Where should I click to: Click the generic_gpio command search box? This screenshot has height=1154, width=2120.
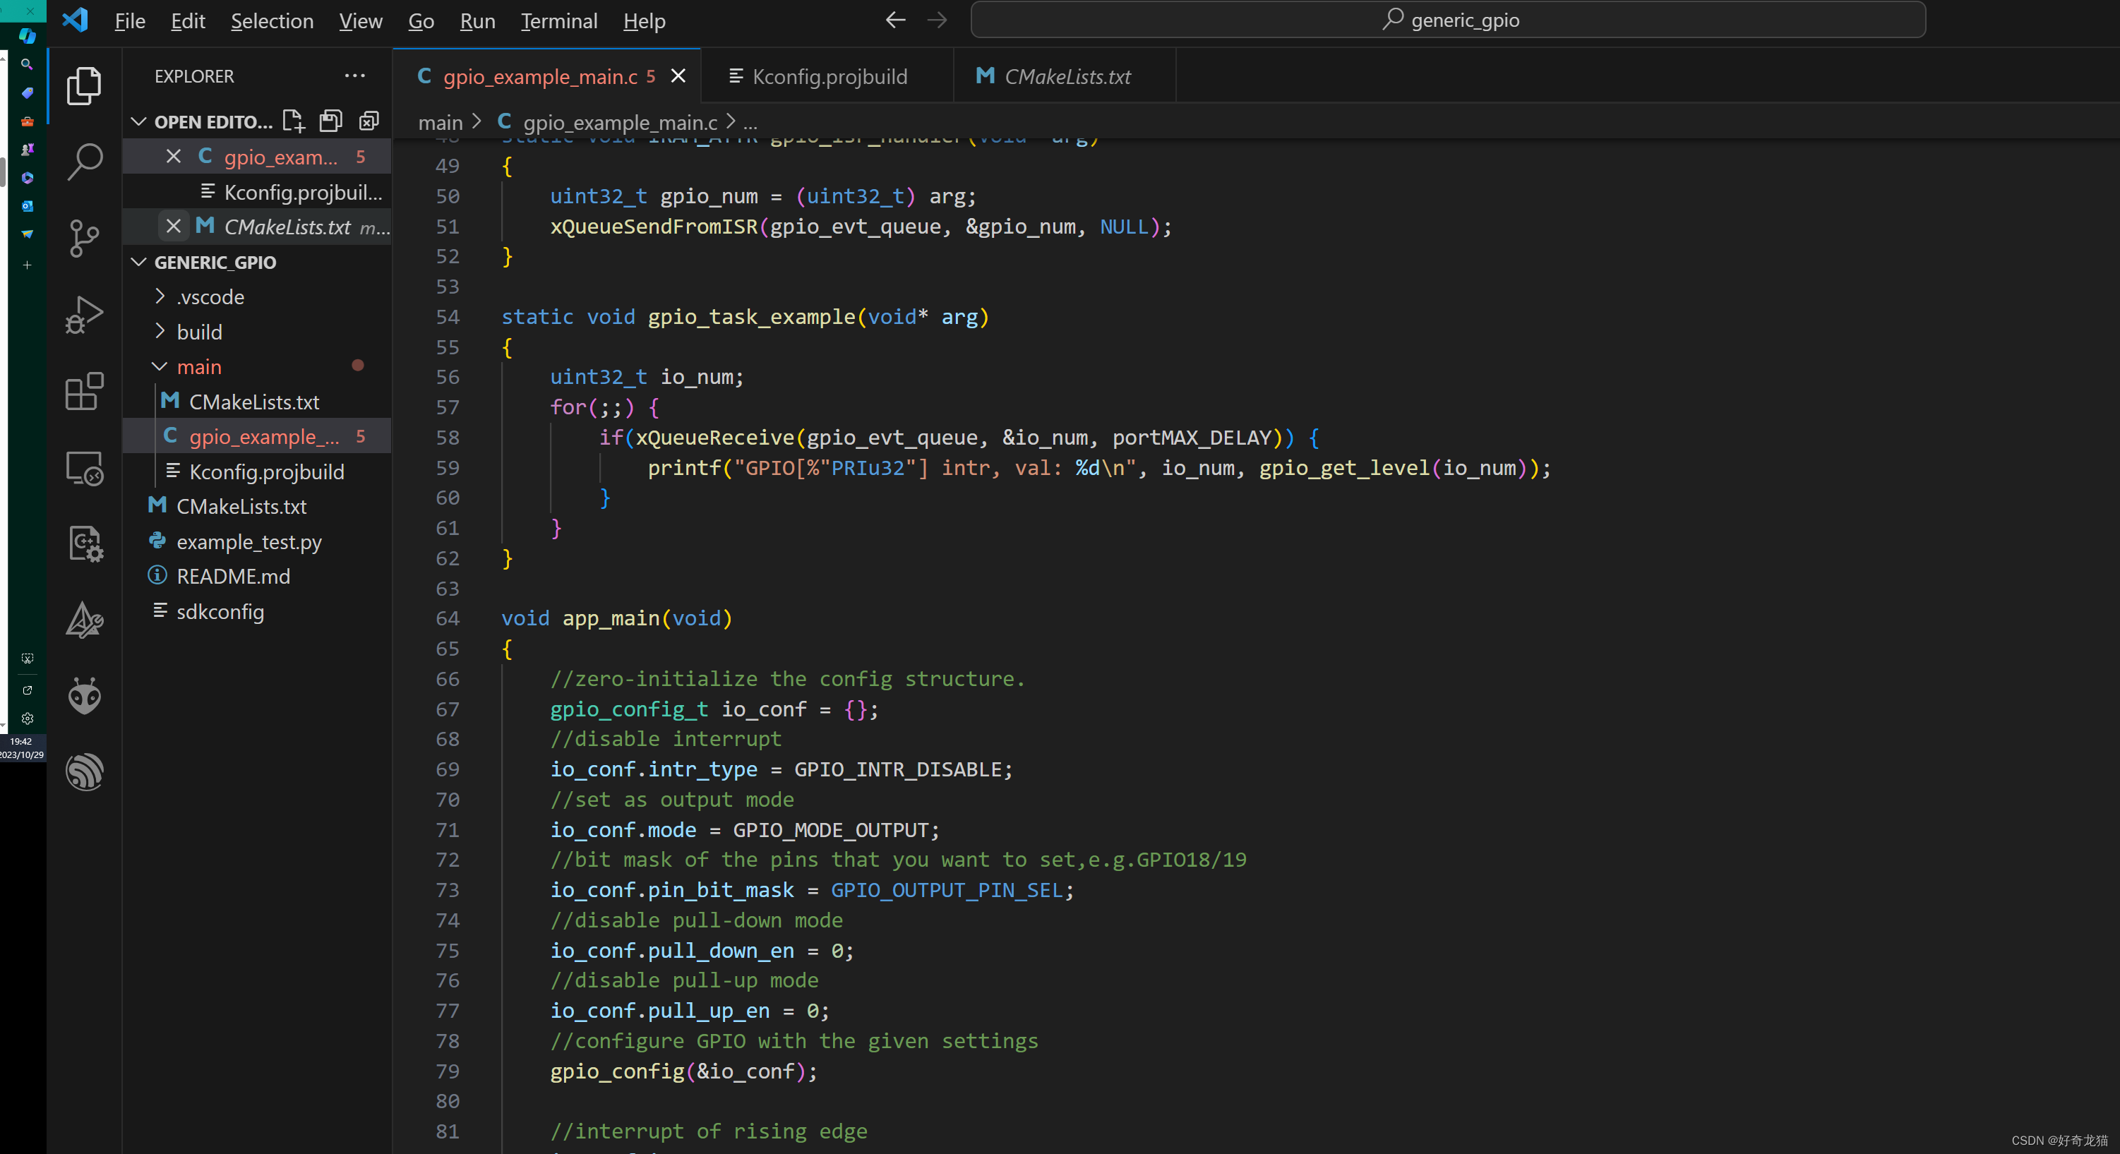tap(1448, 20)
